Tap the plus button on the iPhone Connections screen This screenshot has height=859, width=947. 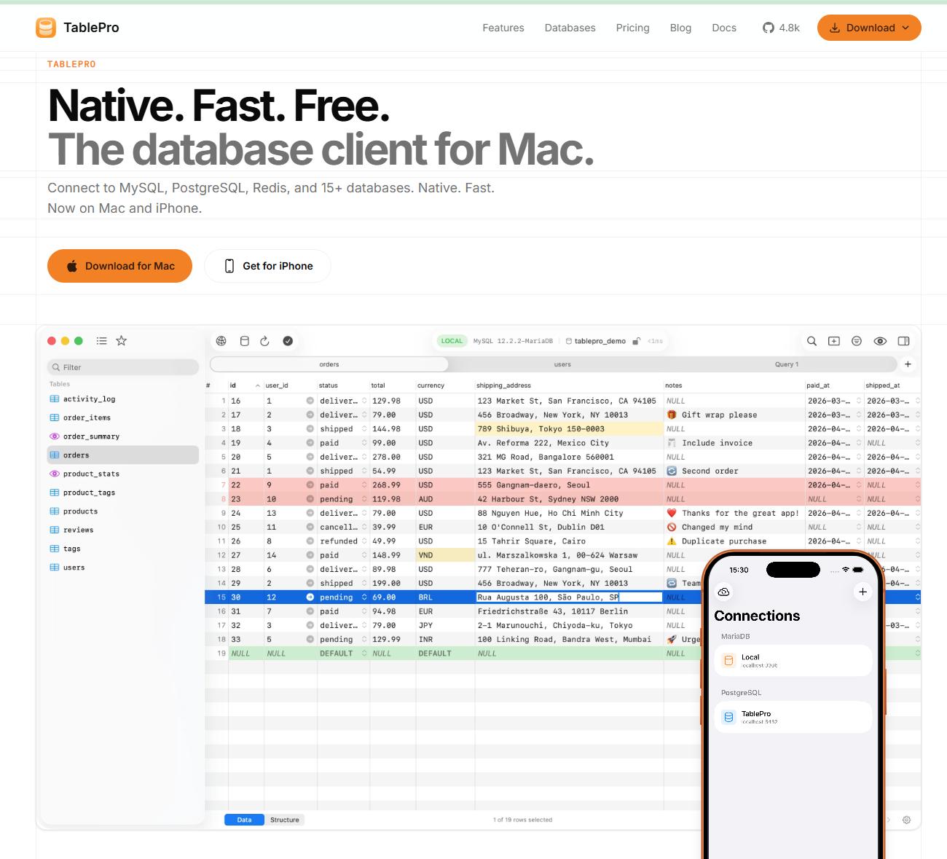point(862,592)
